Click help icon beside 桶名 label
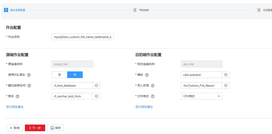Image resolution: width=272 pixels, height=134 pixels. pos(147,75)
